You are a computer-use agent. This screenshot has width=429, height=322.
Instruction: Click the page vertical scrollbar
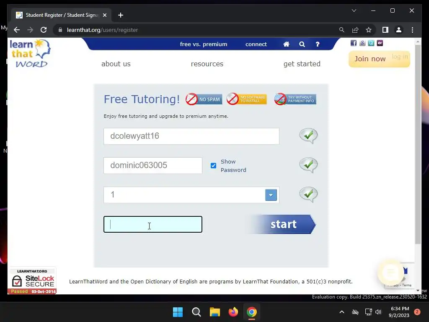[x=418, y=145]
